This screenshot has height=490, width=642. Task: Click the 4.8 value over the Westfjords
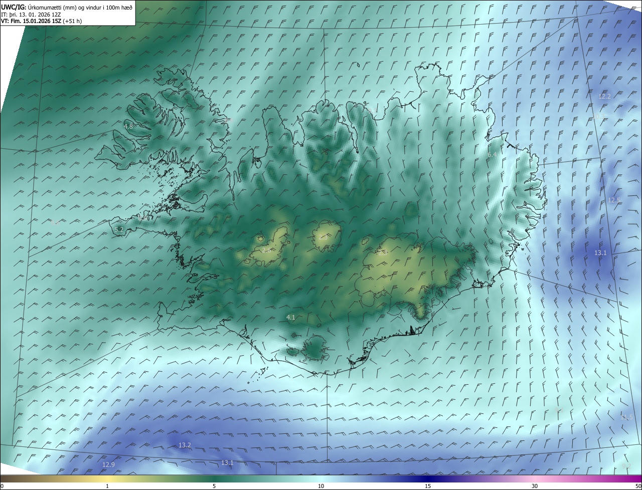[129, 127]
